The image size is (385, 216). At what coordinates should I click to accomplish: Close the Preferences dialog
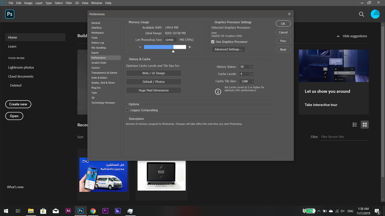(x=289, y=14)
